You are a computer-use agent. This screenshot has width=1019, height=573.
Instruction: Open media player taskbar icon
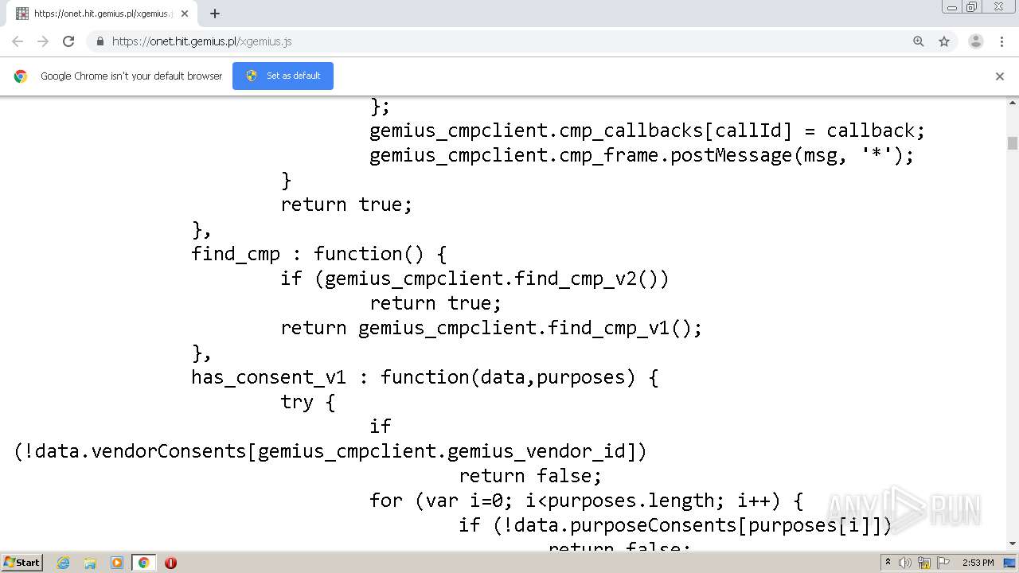117,563
